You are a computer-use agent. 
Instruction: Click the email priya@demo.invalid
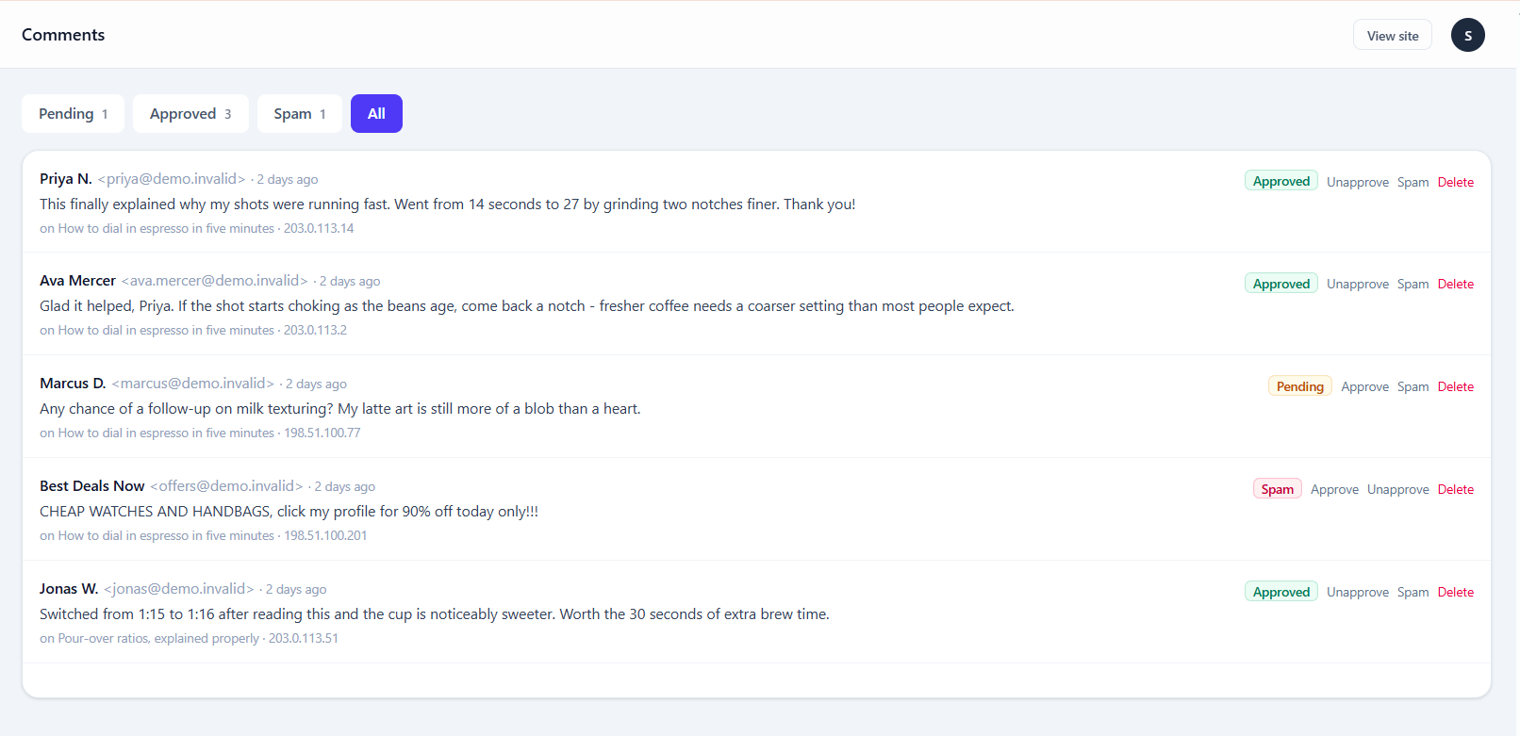172,179
